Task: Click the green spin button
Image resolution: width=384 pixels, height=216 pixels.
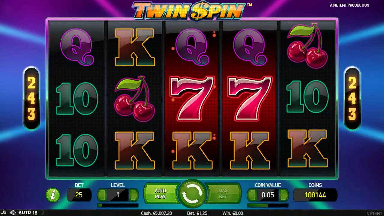Action: click(192, 195)
